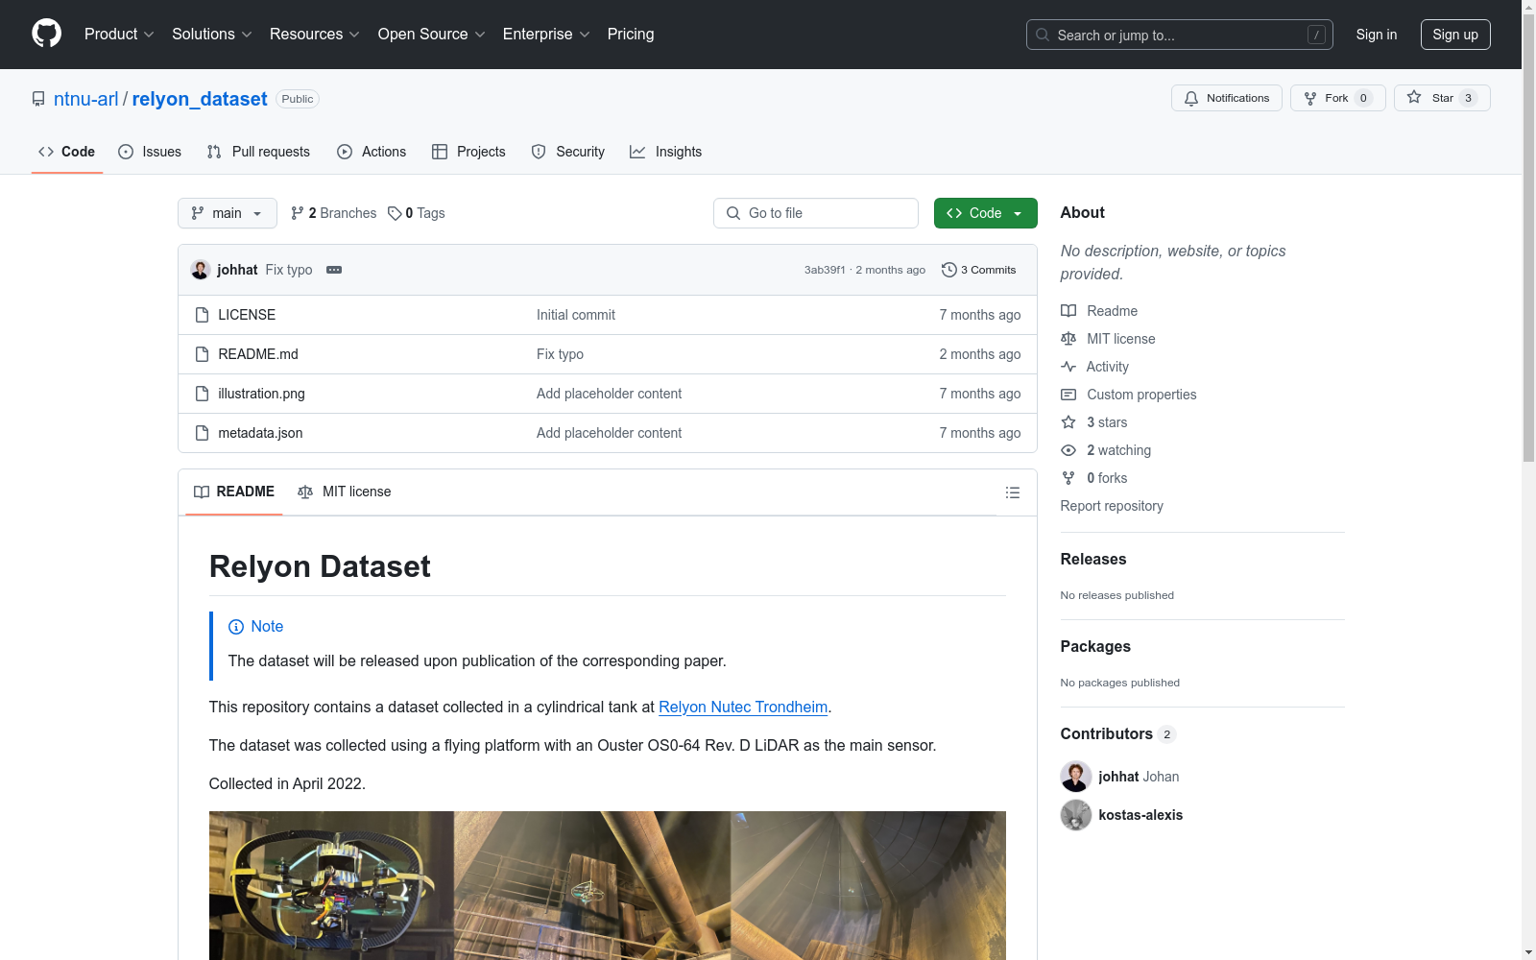Click the metadata.json file icon
The height and width of the screenshot is (960, 1536).
point(202,433)
